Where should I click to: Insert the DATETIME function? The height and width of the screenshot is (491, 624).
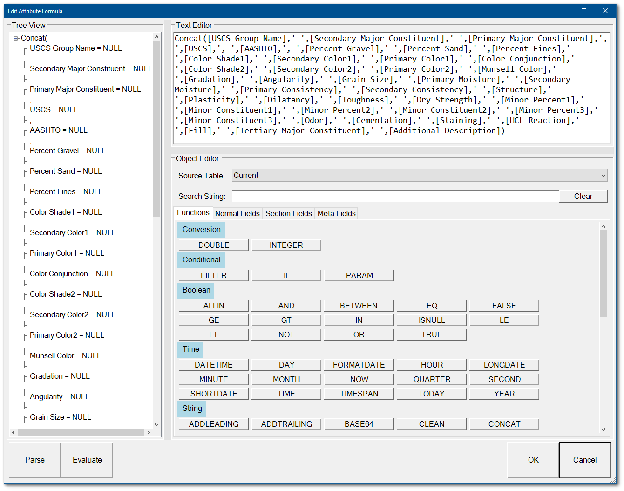(x=214, y=365)
